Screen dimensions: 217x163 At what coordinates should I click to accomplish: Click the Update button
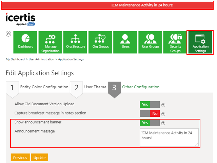point(39,158)
